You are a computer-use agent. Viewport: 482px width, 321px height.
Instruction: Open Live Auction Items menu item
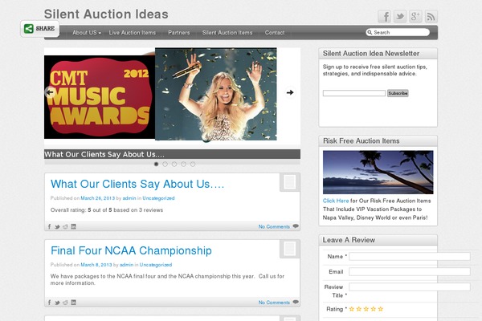click(133, 33)
